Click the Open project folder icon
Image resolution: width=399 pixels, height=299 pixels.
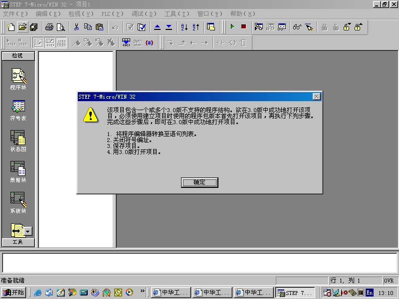click(x=22, y=27)
